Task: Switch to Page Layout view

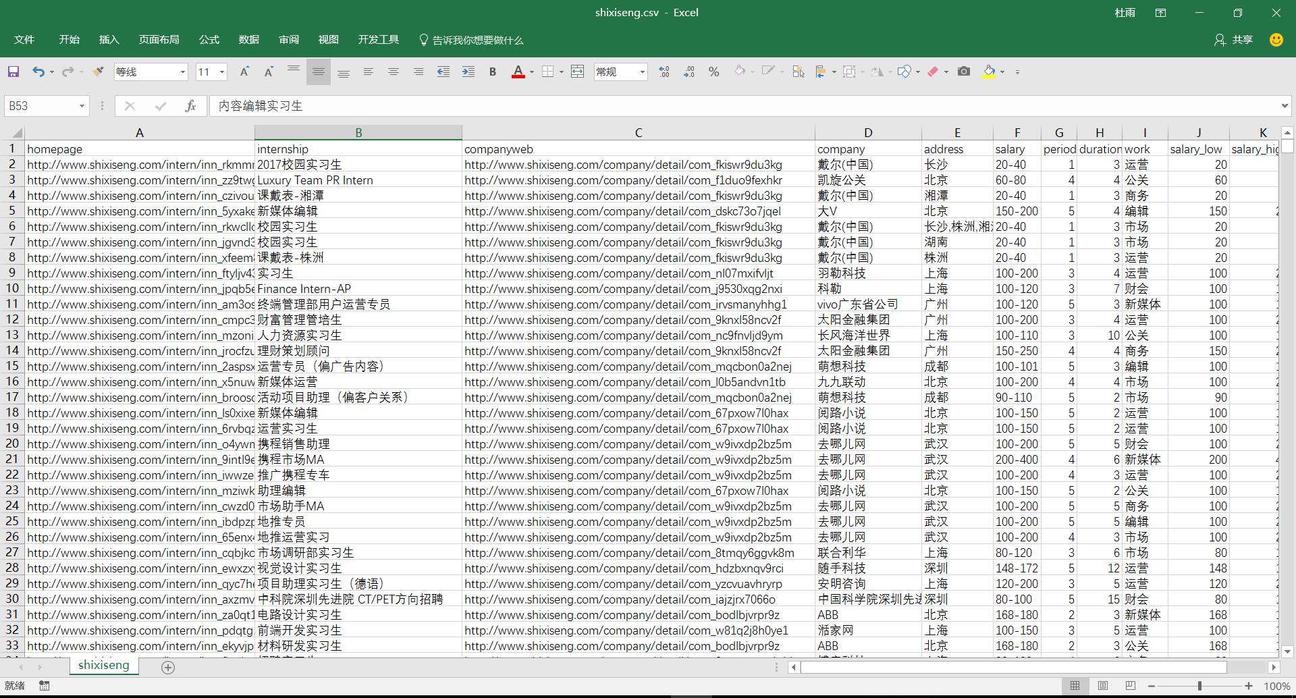Action: click(x=1103, y=686)
